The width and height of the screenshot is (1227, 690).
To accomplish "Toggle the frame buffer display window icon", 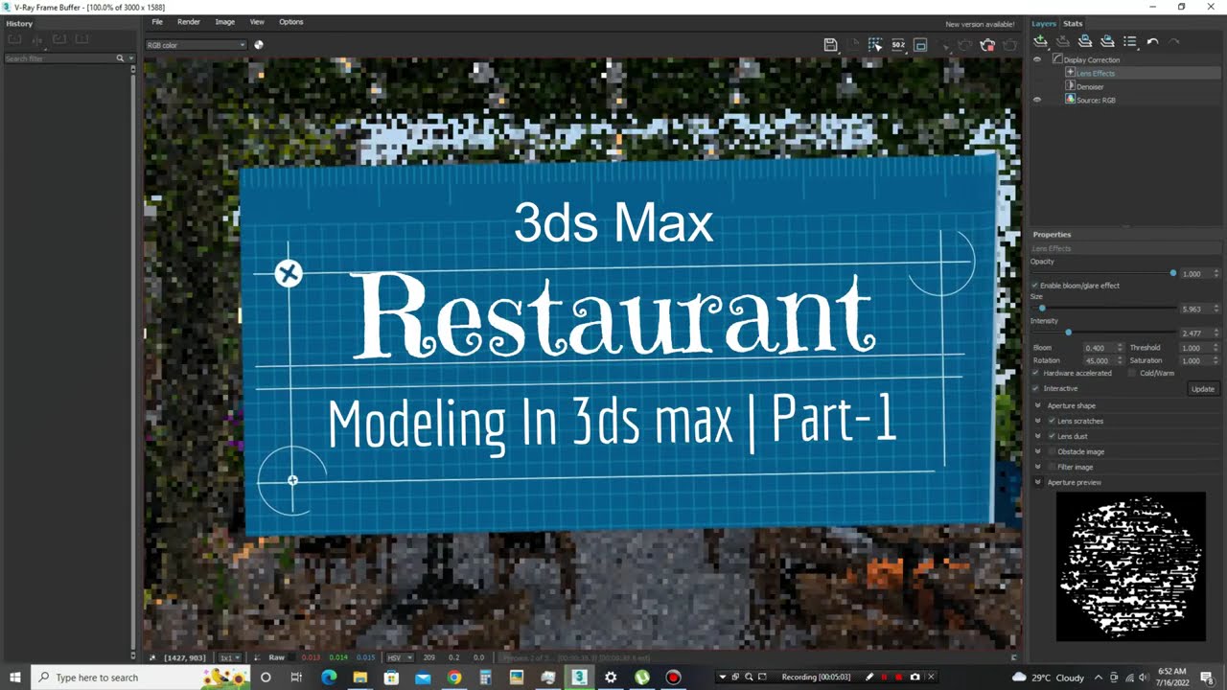I will [920, 45].
